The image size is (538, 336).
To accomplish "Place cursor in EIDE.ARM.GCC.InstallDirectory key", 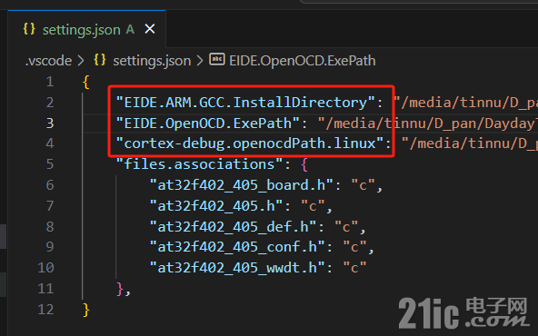I will click(245, 103).
